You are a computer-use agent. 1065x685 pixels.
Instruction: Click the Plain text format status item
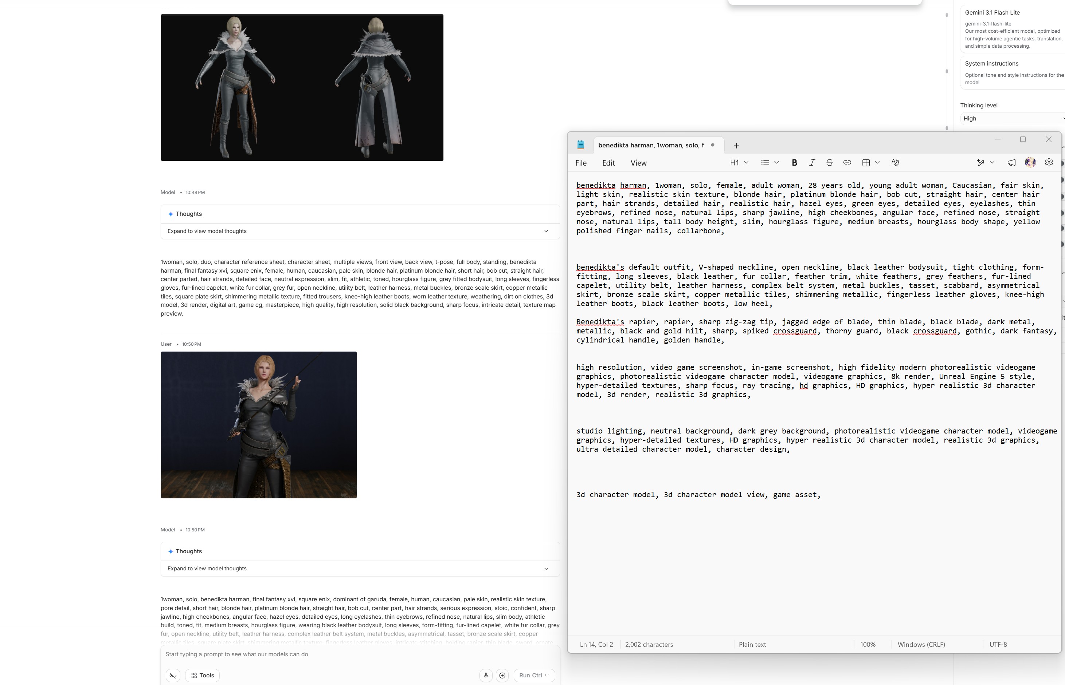752,645
